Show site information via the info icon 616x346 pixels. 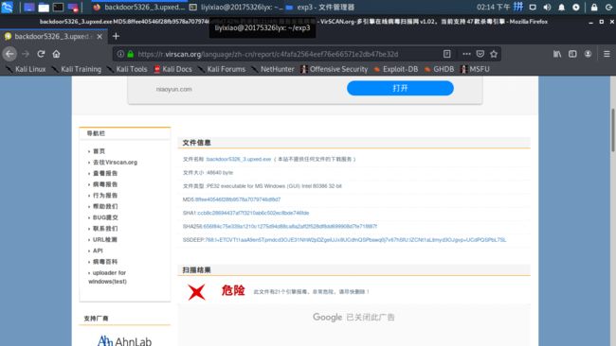click(120, 54)
